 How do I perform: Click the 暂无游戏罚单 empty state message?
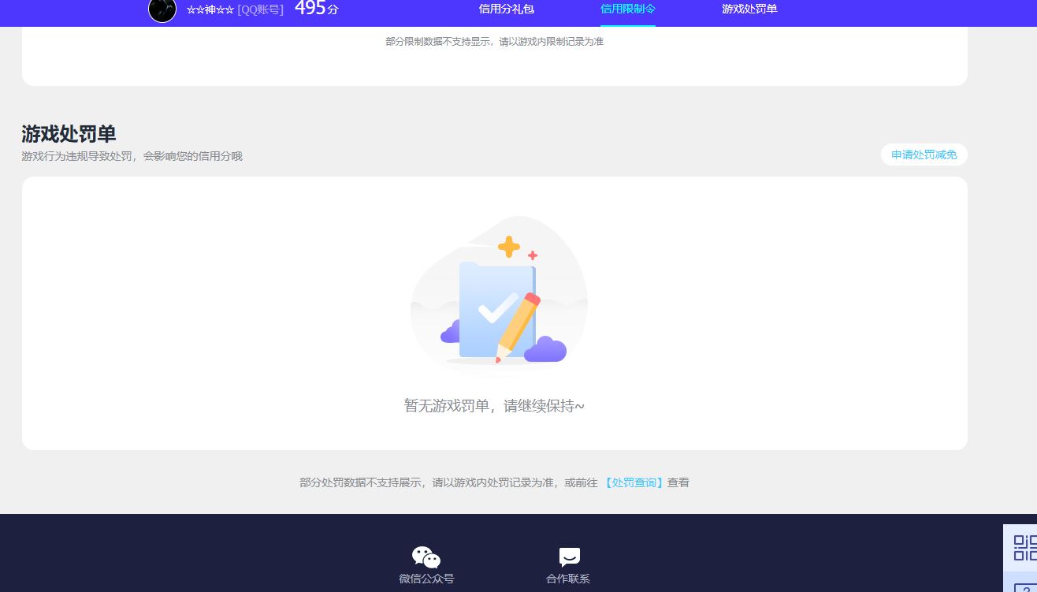(x=494, y=406)
